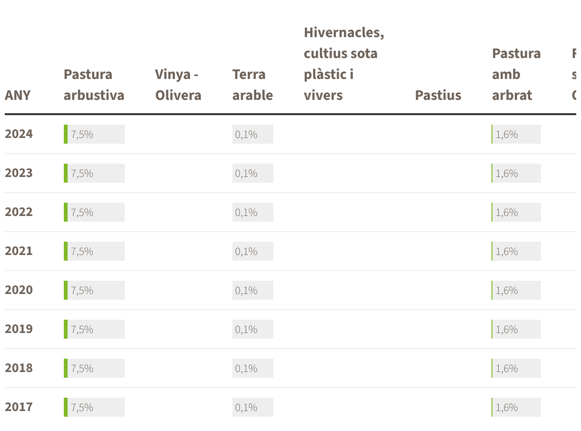Click the 7,5% bar in the 2022 row
581x431 pixels.
(x=94, y=212)
